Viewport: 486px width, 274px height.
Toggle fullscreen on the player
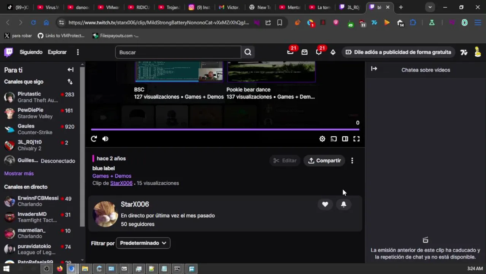pyautogui.click(x=356, y=139)
